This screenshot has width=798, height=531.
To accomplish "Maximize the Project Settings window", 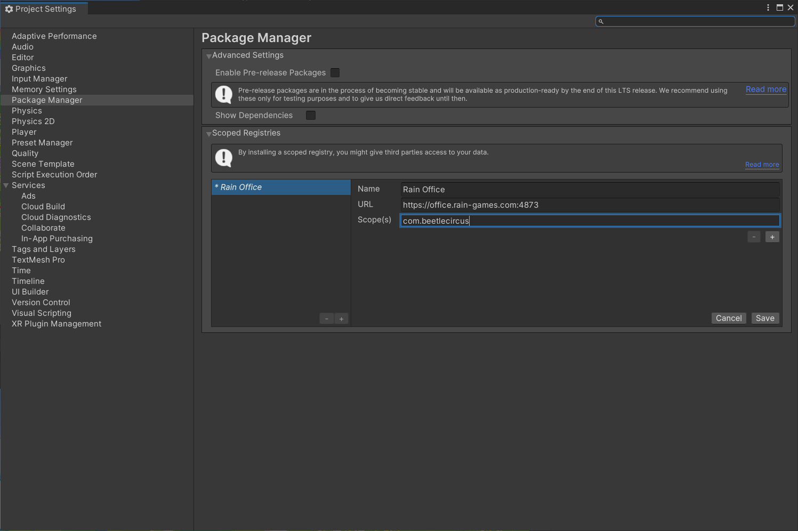I will [x=780, y=7].
